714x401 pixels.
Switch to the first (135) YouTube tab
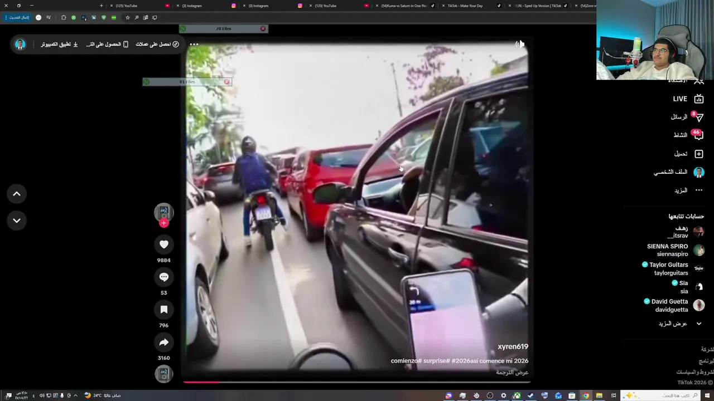point(139,6)
